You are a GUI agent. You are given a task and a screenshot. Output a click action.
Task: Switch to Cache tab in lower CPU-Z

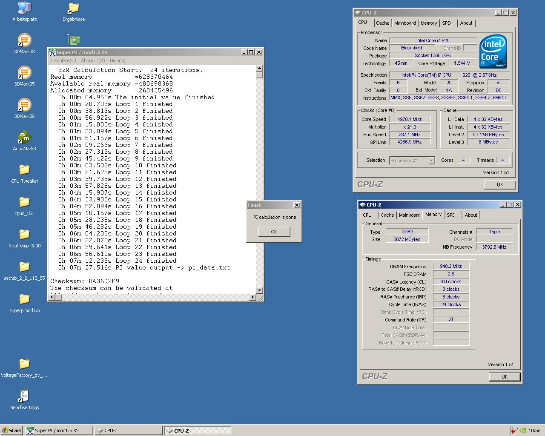click(387, 215)
